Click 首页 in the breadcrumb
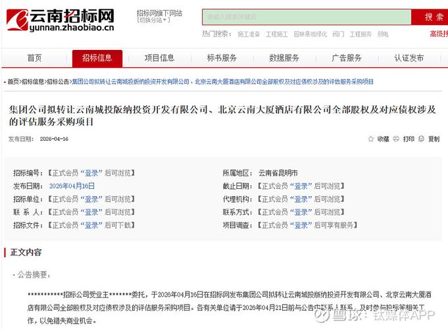Image resolution: width=448 pixels, height=329 pixels. [x=13, y=82]
